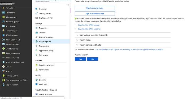This screenshot has width=191, height=99.
Task: Click the Azure Active Directory icon
Action: (x=3, y=62)
